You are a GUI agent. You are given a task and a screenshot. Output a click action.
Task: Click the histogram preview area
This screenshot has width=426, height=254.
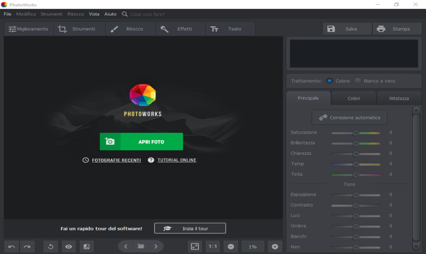pyautogui.click(x=354, y=53)
